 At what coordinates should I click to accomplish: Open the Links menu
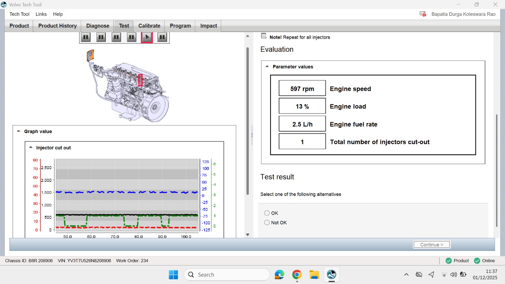click(x=41, y=14)
